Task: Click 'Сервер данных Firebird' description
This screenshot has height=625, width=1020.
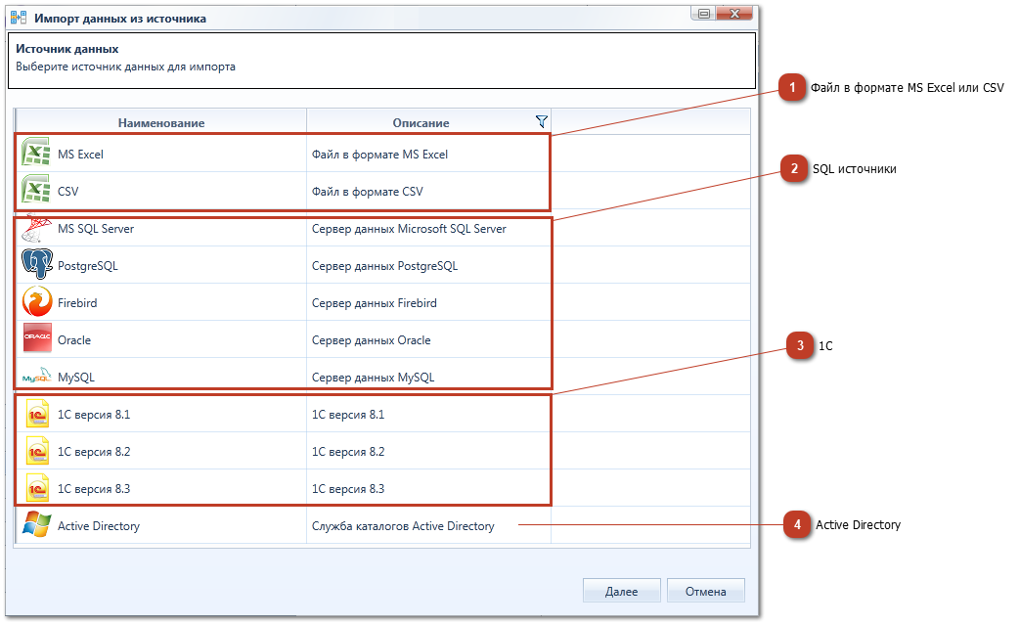Action: tap(375, 302)
